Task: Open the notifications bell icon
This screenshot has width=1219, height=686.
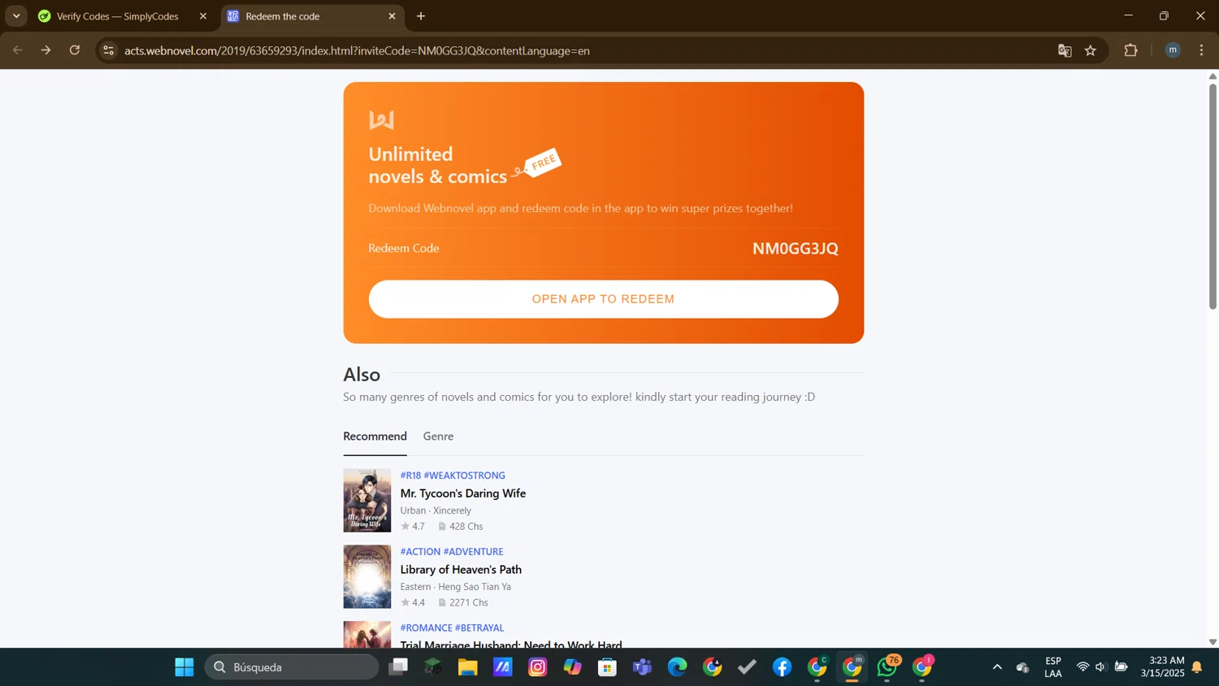Action: click(1197, 667)
